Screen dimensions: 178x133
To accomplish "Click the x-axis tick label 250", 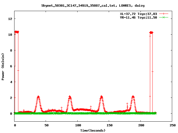I will pos(173,125).
